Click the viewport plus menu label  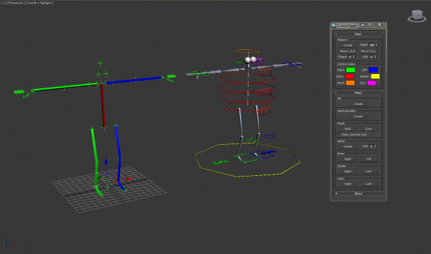click(x=3, y=3)
